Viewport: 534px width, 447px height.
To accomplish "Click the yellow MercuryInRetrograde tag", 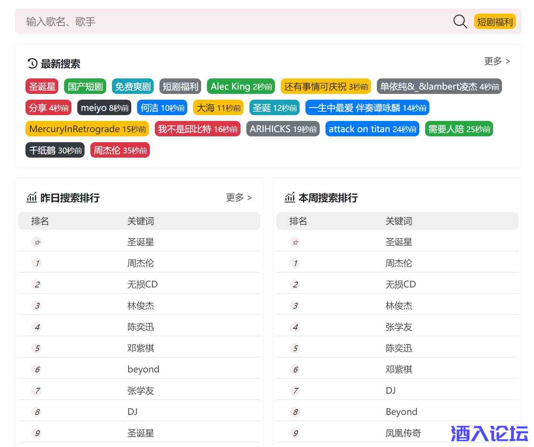I will click(x=87, y=129).
